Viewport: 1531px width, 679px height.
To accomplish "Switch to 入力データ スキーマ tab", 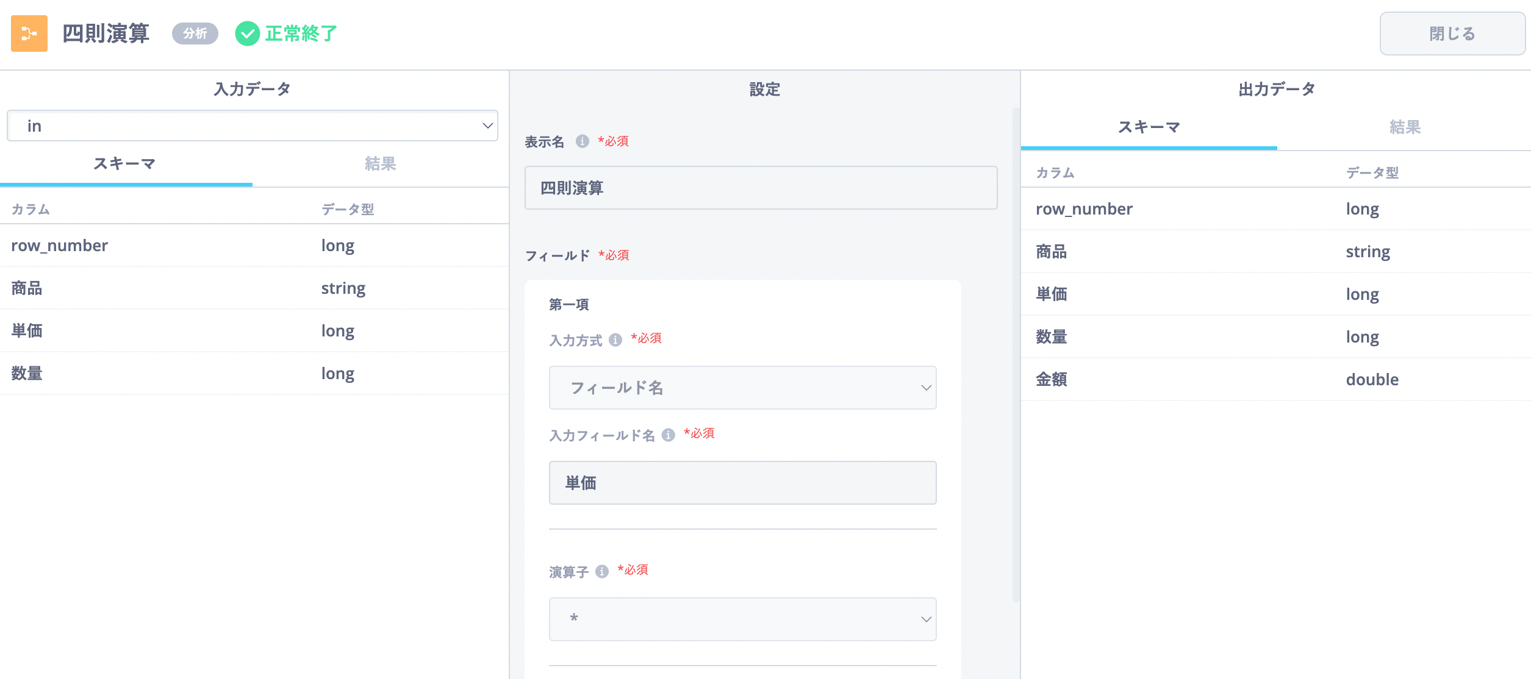I will tap(126, 163).
